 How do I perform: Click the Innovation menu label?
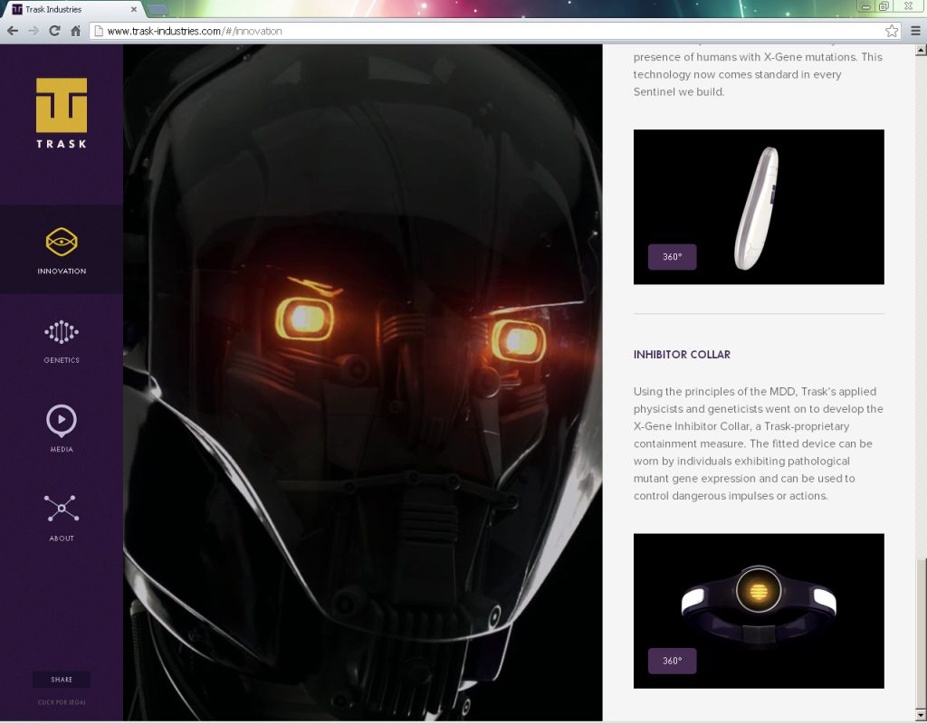click(62, 271)
